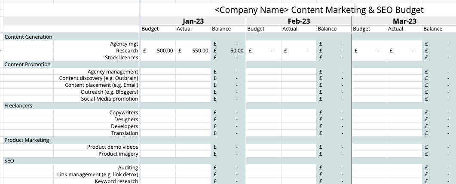Select the Product demo videos label
The height and width of the screenshot is (184, 456).
pyautogui.click(x=113, y=147)
